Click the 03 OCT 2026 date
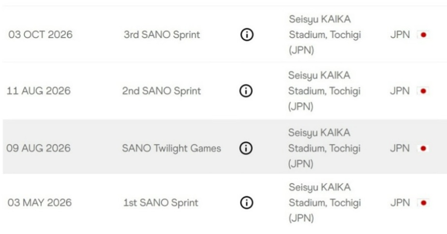 (40, 35)
